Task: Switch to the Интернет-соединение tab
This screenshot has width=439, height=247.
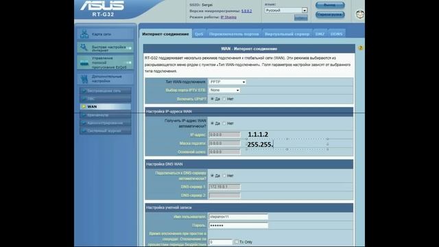Action: [x=165, y=34]
